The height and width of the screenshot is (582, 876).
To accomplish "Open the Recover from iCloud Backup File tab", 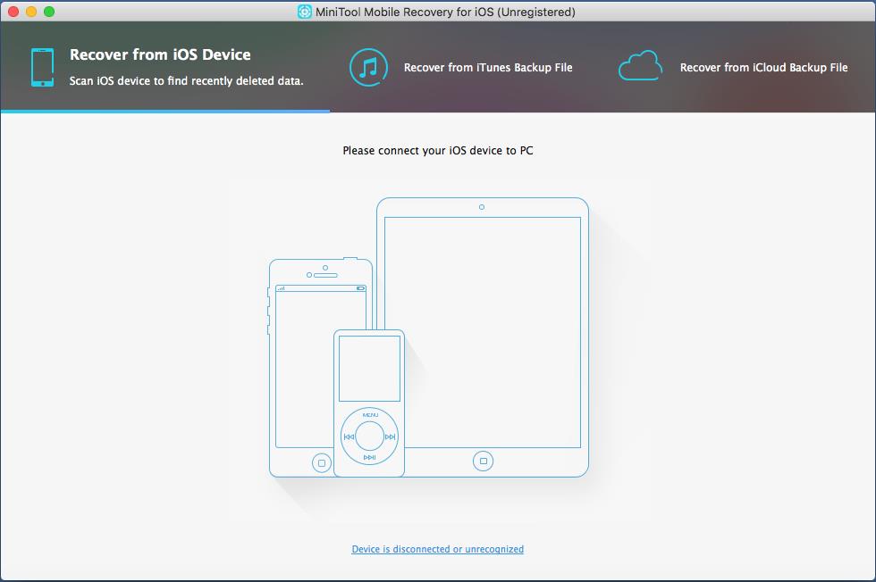I will (763, 68).
